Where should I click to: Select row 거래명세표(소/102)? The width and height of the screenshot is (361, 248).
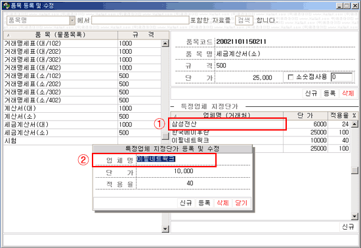(82, 76)
